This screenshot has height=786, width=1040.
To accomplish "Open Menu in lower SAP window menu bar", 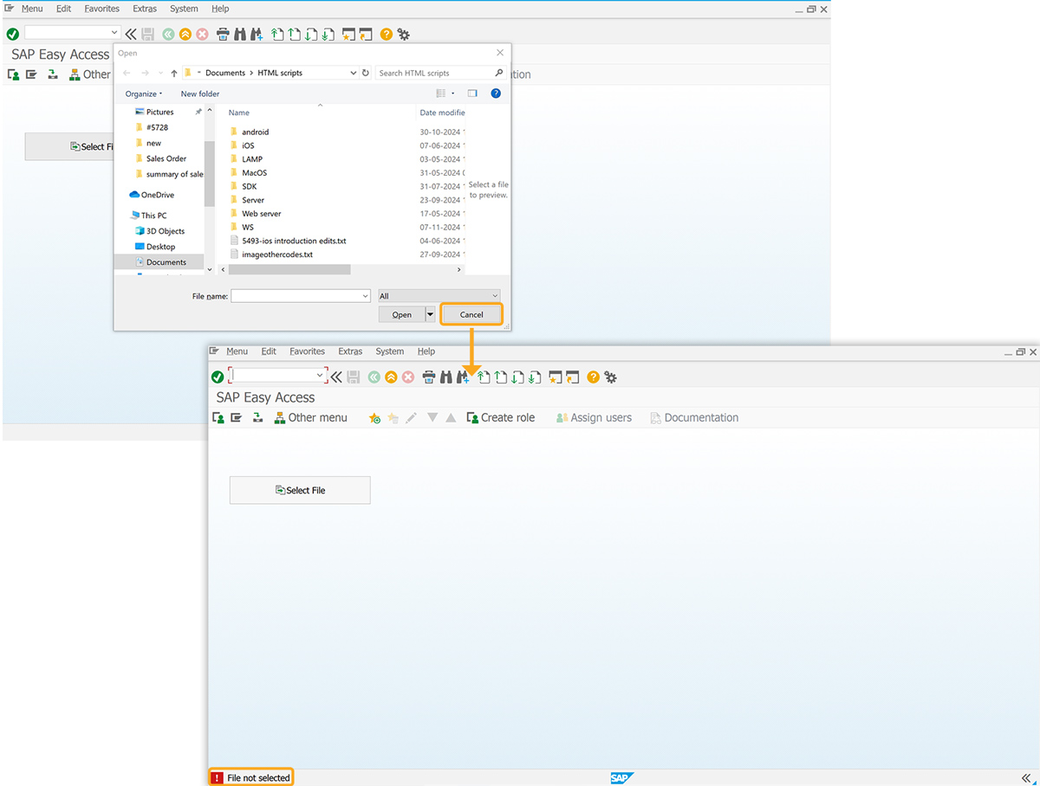I will 237,351.
